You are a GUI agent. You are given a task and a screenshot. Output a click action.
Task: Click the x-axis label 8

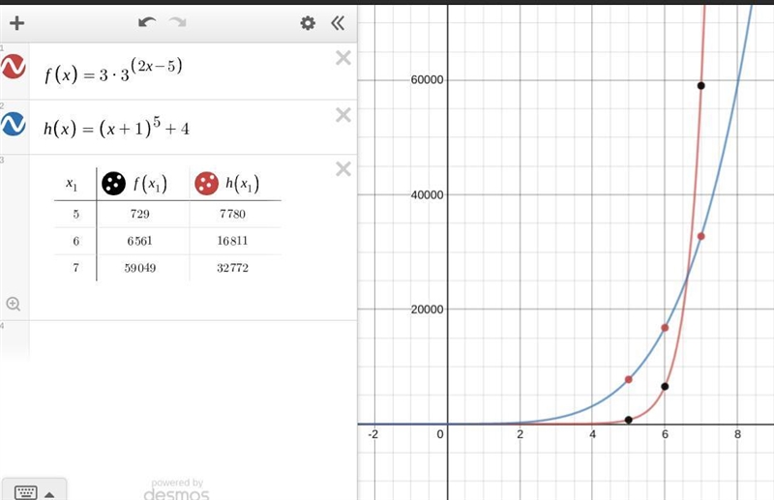tap(737, 434)
